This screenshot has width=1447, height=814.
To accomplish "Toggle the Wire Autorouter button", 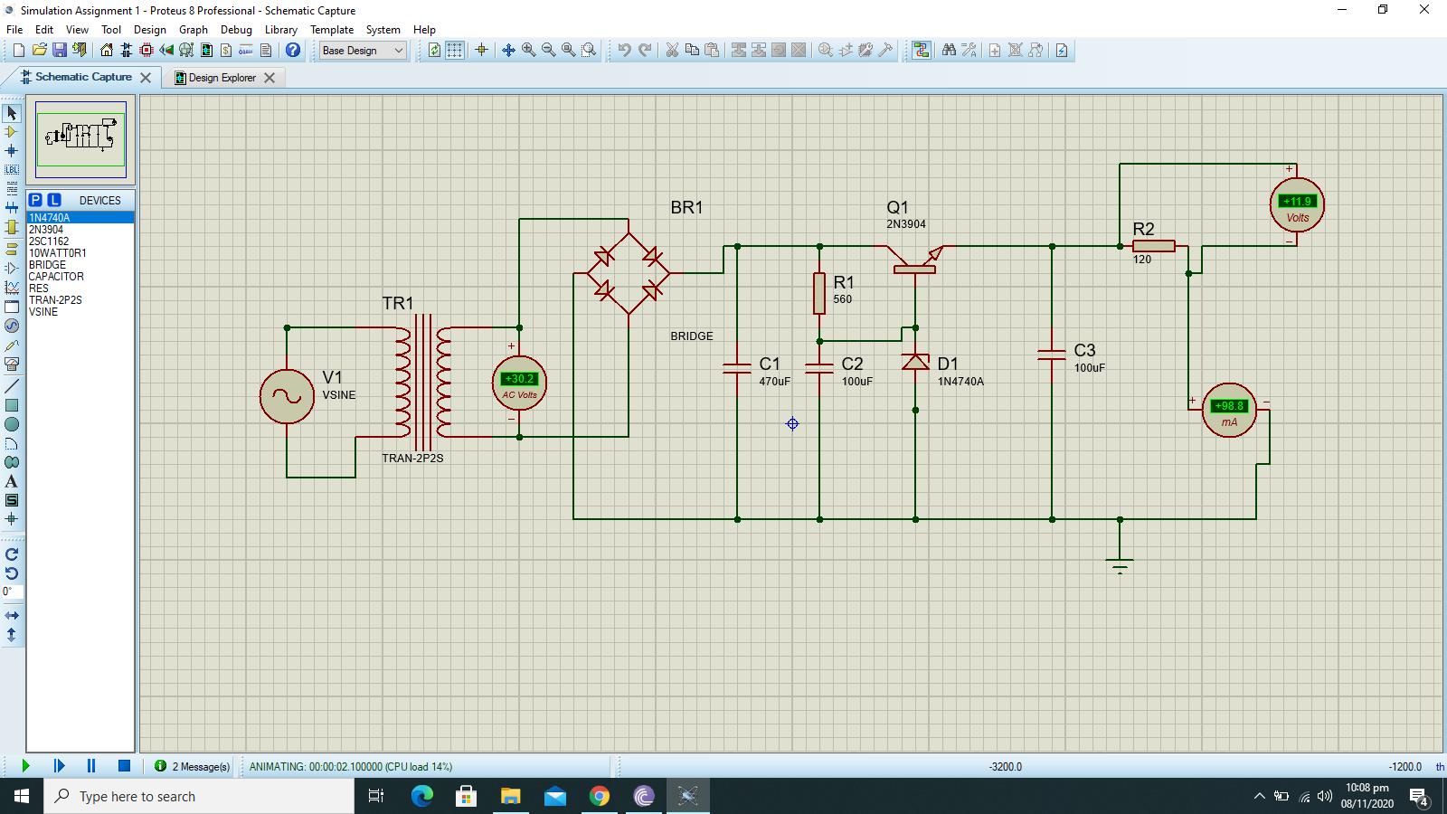I will tap(921, 51).
